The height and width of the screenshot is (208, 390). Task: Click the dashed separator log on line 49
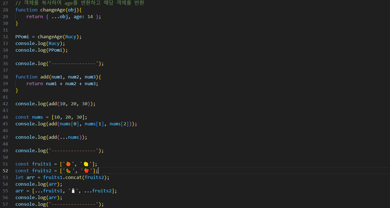tap(60, 150)
